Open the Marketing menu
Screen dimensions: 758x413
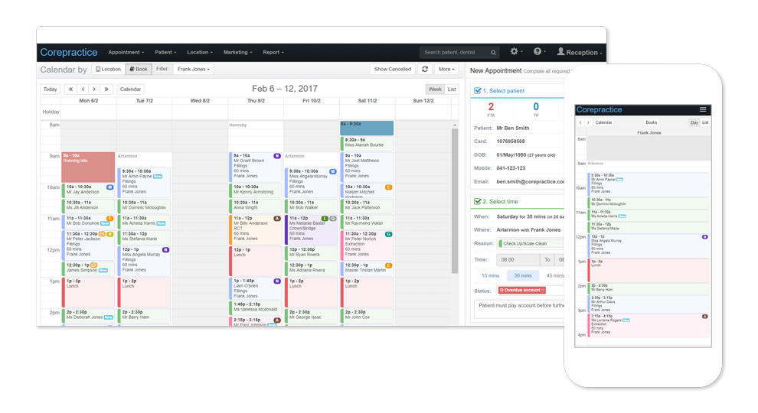click(x=237, y=53)
